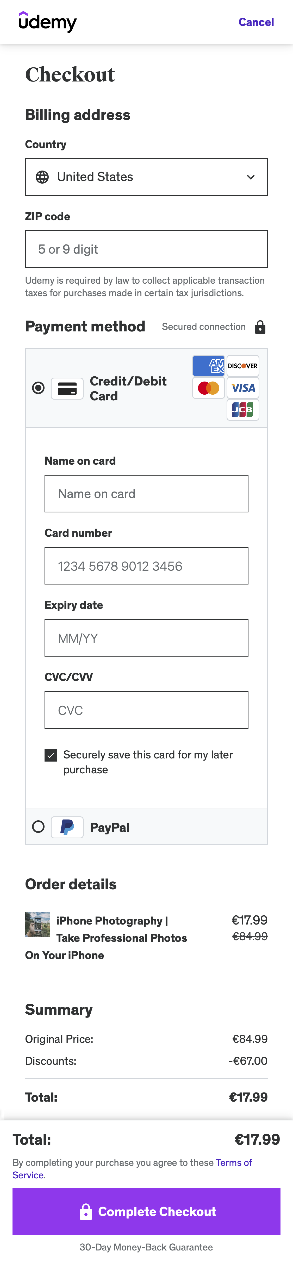Click the Discover card icon
Viewport: 293px width, 1263px height.
(x=243, y=366)
